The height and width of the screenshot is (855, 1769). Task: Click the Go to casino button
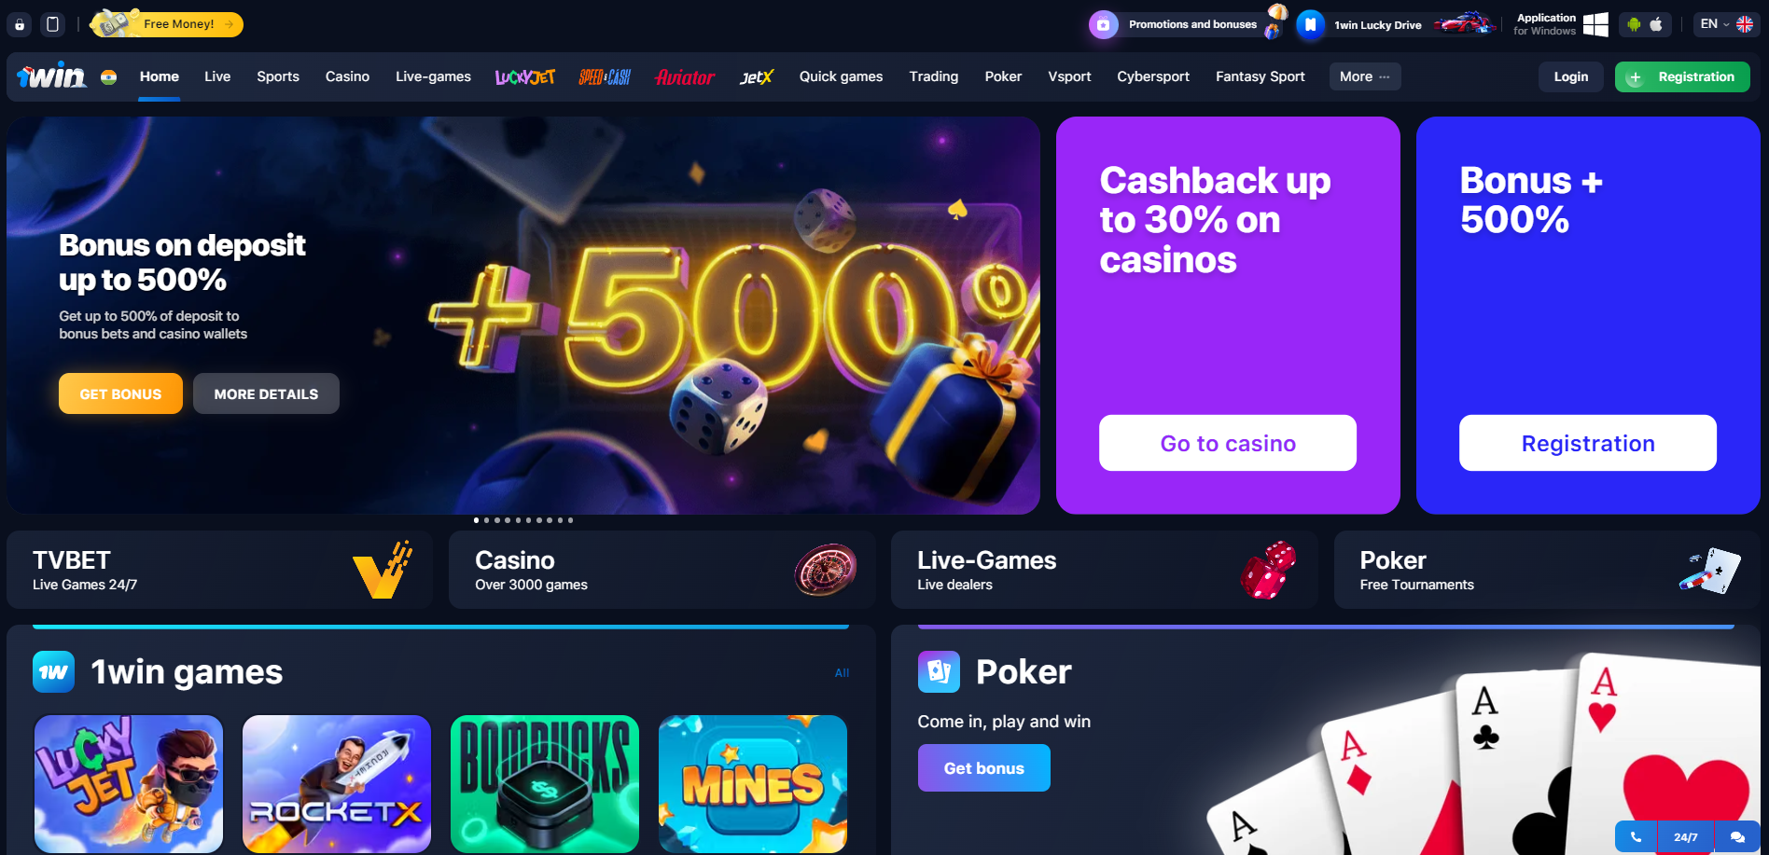(x=1228, y=443)
